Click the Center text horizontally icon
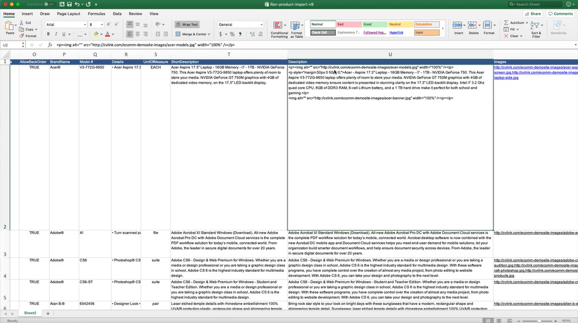 point(138,34)
